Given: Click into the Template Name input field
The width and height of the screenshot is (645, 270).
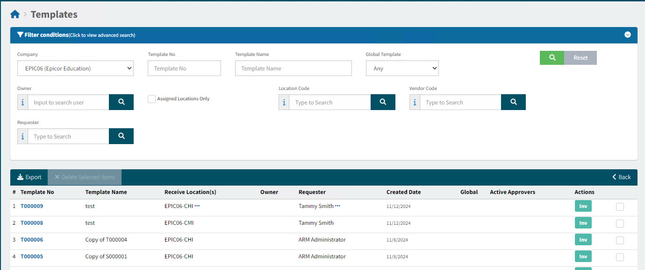Looking at the screenshot, I should [293, 68].
